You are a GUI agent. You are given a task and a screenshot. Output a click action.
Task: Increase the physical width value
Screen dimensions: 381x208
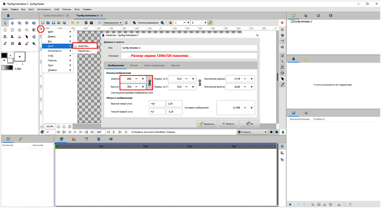tap(252, 79)
